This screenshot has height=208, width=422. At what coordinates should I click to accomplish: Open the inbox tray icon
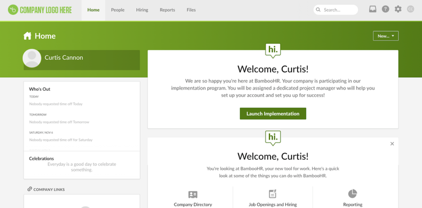click(372, 10)
